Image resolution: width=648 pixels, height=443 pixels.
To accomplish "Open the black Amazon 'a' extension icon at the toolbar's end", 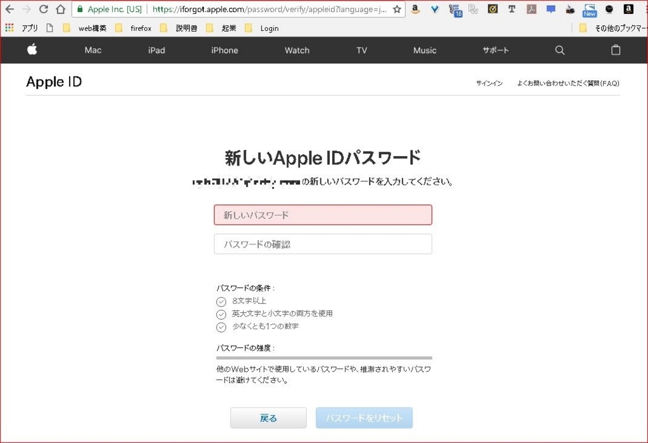I will tap(628, 9).
